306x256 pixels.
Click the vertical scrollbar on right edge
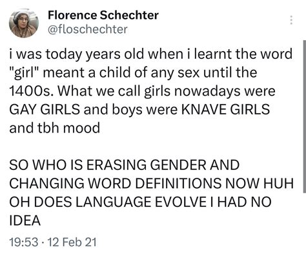304,116
